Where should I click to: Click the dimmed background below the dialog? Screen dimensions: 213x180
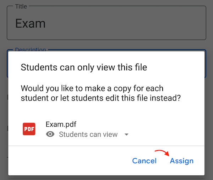(x=106, y=178)
